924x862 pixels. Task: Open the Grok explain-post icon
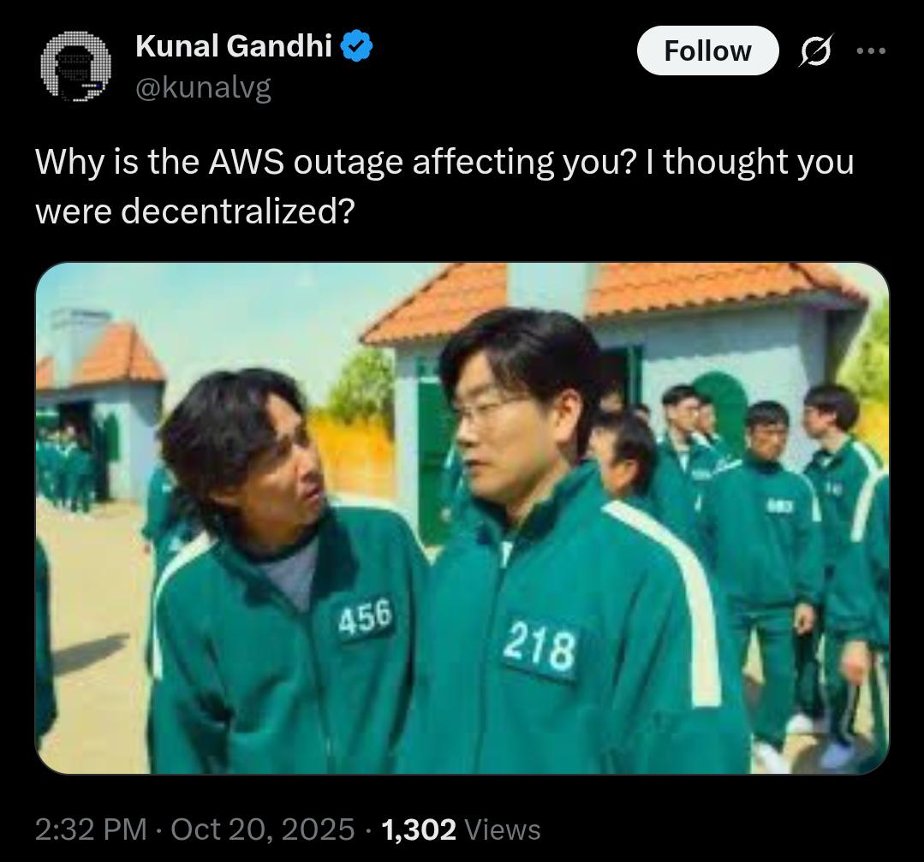[816, 51]
